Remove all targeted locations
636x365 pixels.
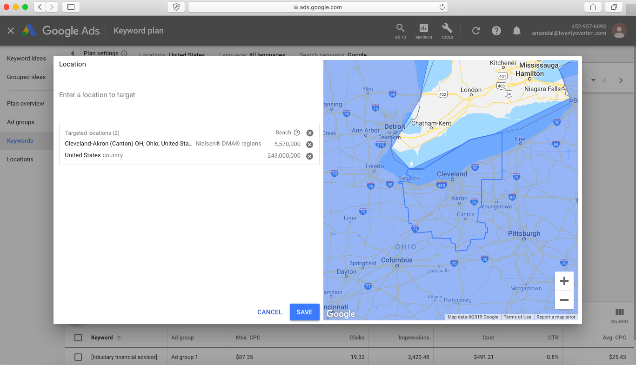click(310, 133)
